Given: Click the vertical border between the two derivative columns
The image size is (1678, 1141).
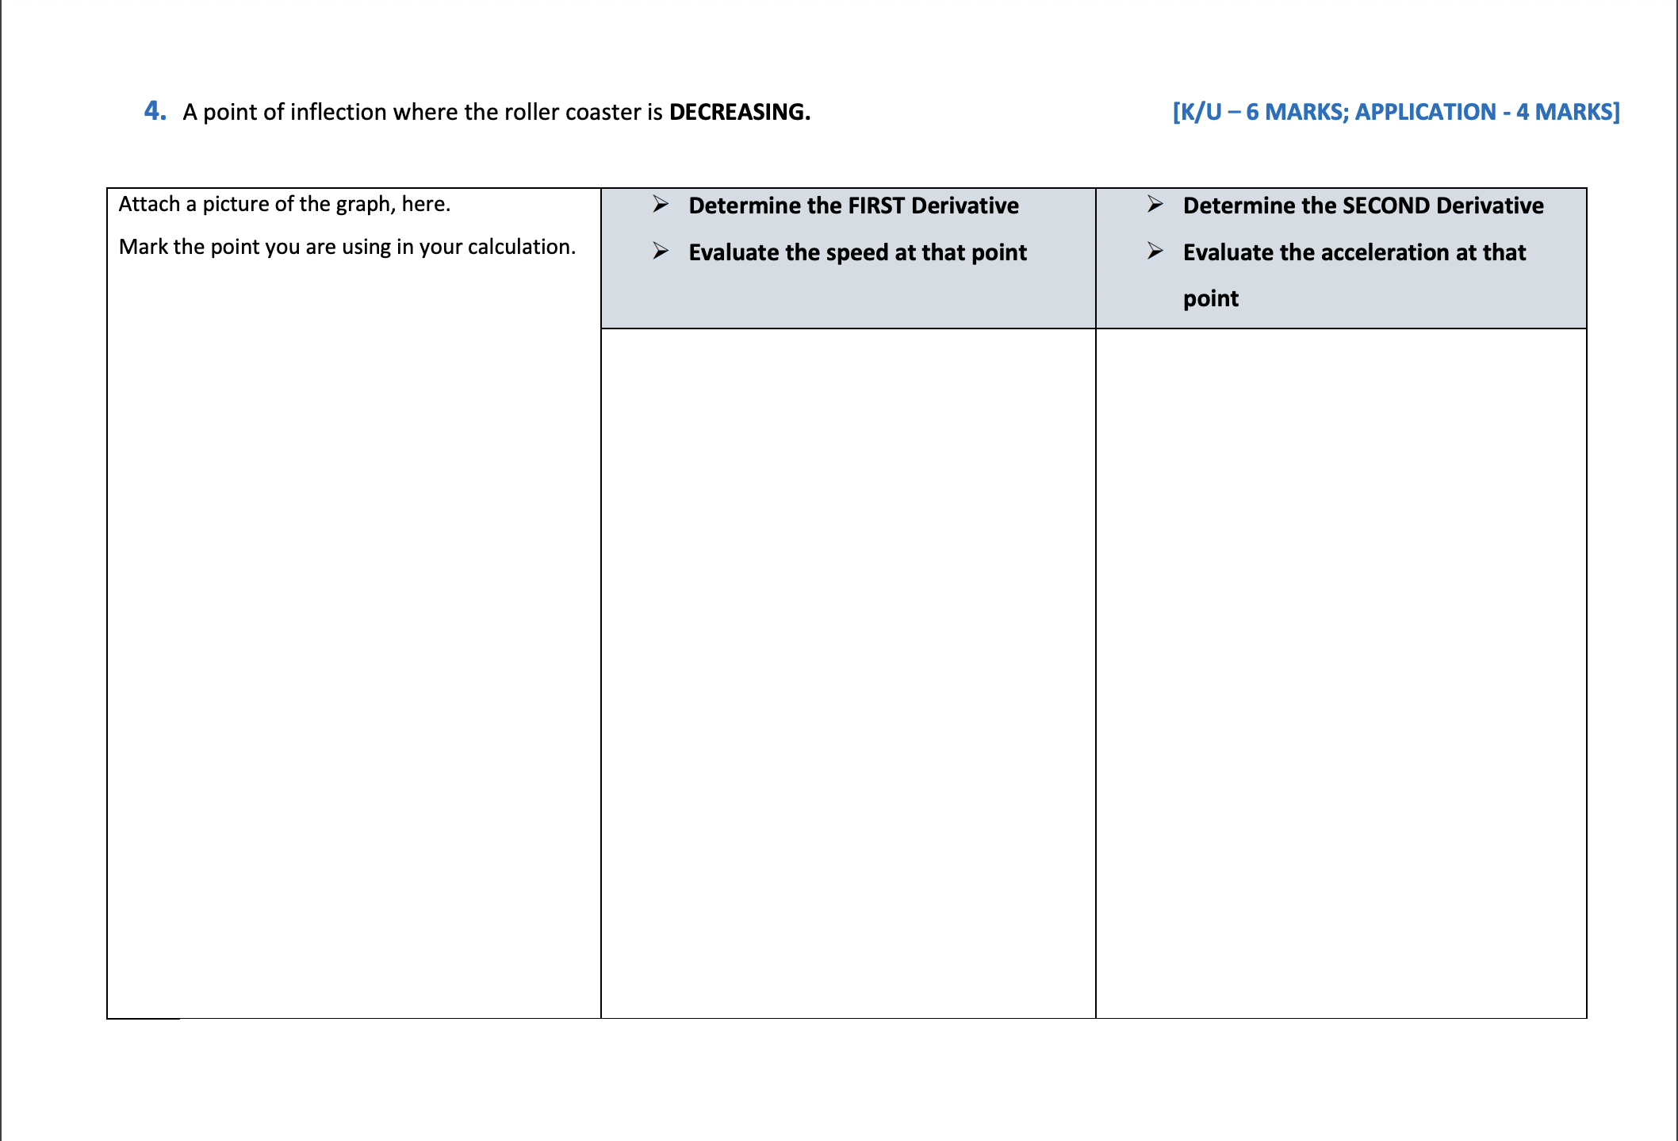Looking at the screenshot, I should point(1098,674).
